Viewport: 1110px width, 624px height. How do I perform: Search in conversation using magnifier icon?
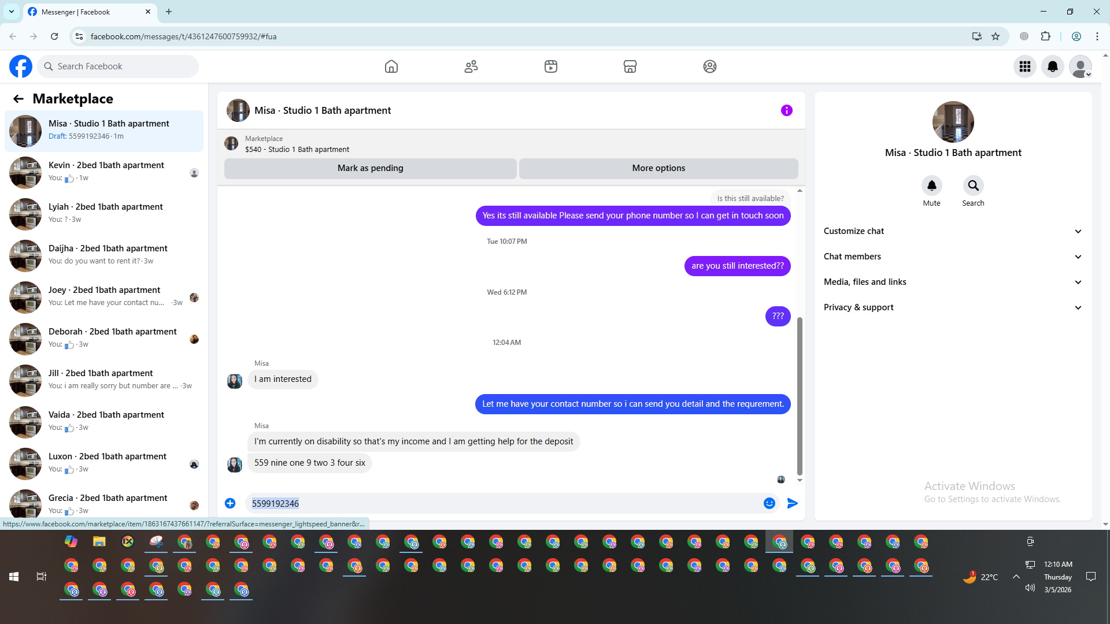coord(974,185)
